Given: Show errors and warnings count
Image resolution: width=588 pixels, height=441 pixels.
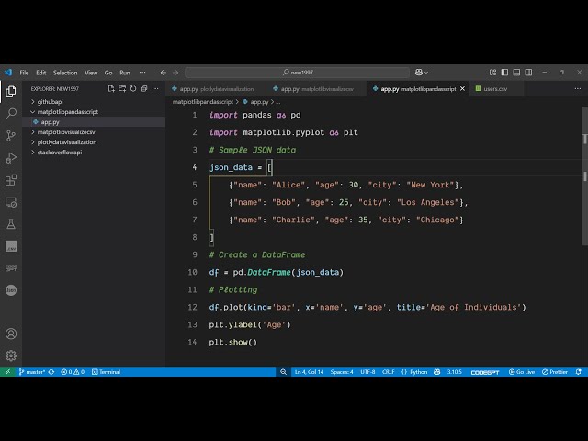Looking at the screenshot, I should pos(73,372).
